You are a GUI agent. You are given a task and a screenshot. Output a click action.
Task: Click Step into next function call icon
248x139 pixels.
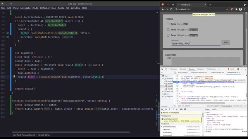coord(170,109)
